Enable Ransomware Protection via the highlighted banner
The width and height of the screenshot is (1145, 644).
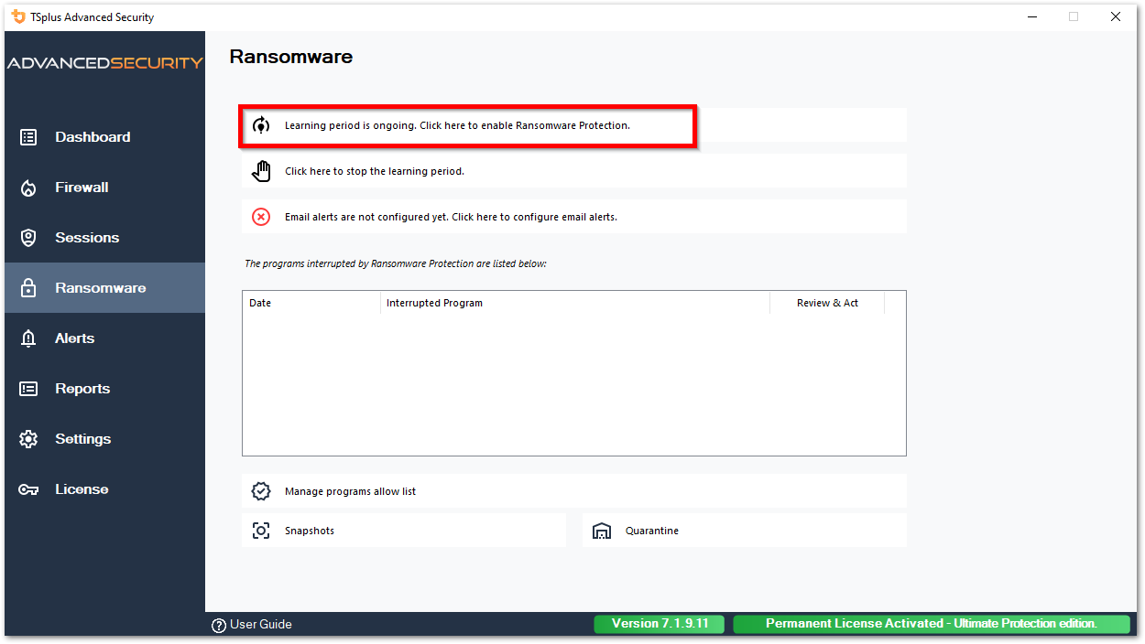467,124
